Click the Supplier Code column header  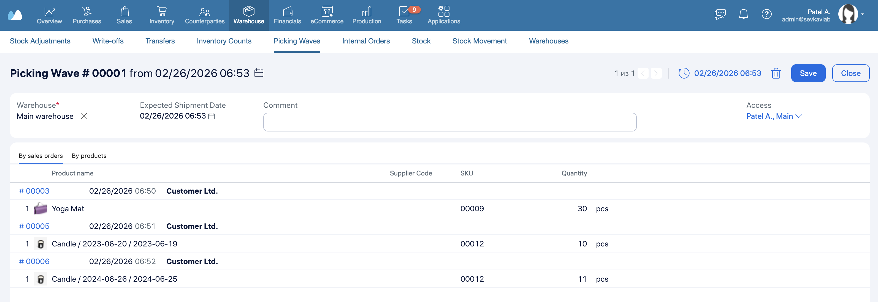tap(411, 173)
